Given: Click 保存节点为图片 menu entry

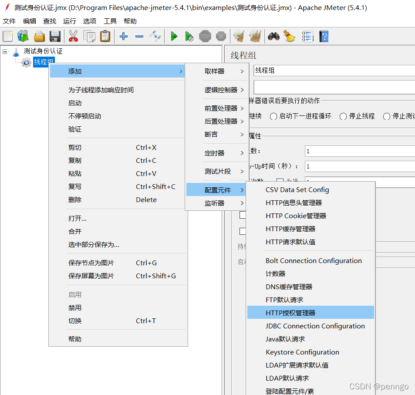Looking at the screenshot, I should click(118, 263).
